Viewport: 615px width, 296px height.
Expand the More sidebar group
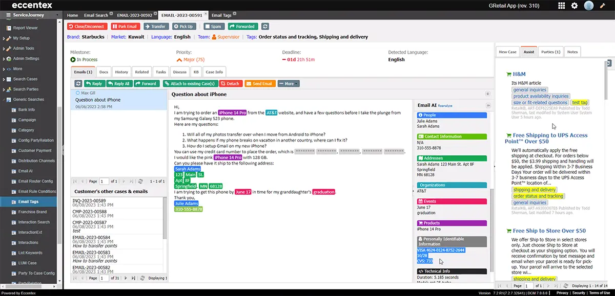(4, 69)
